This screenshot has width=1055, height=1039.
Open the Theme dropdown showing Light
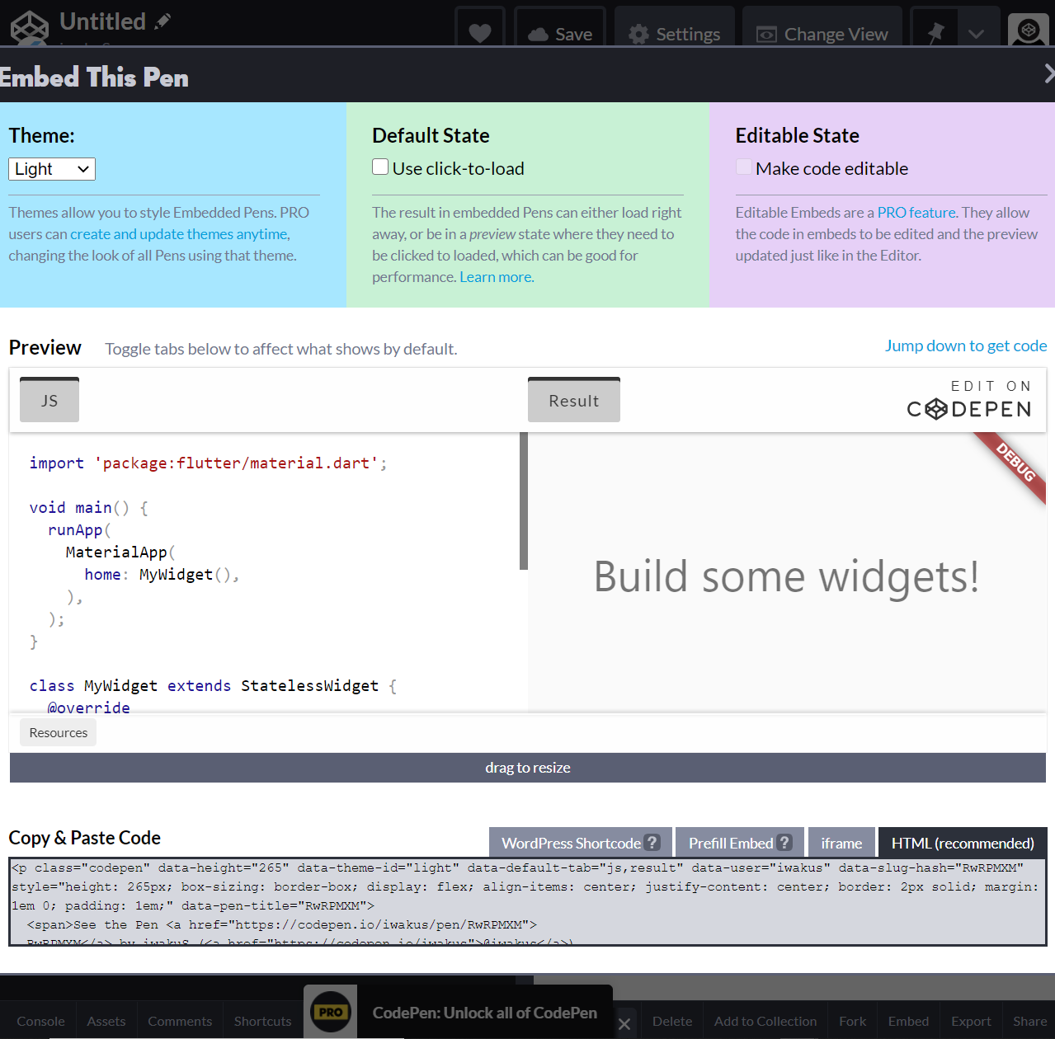click(x=52, y=169)
